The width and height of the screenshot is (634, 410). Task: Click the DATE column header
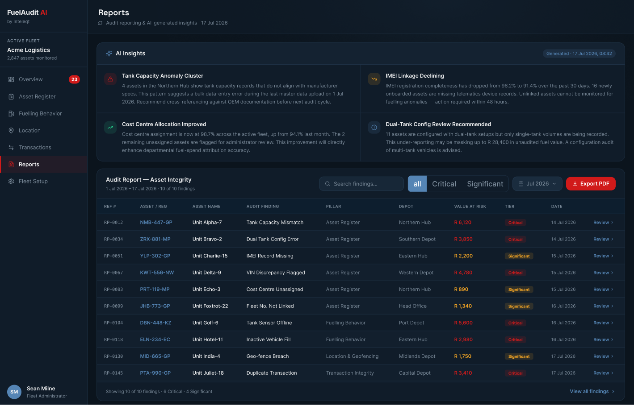point(557,207)
